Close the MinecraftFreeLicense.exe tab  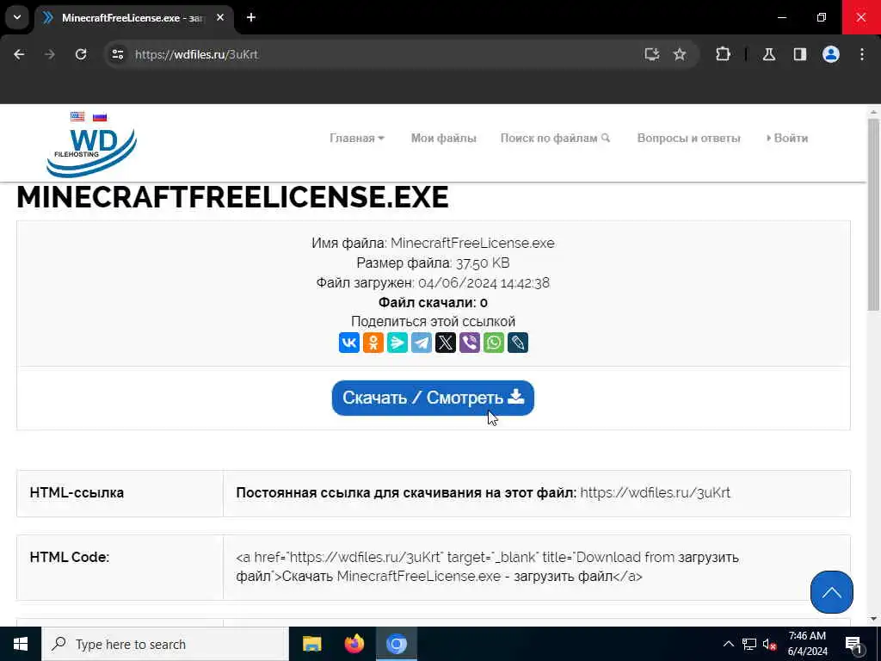coord(220,17)
